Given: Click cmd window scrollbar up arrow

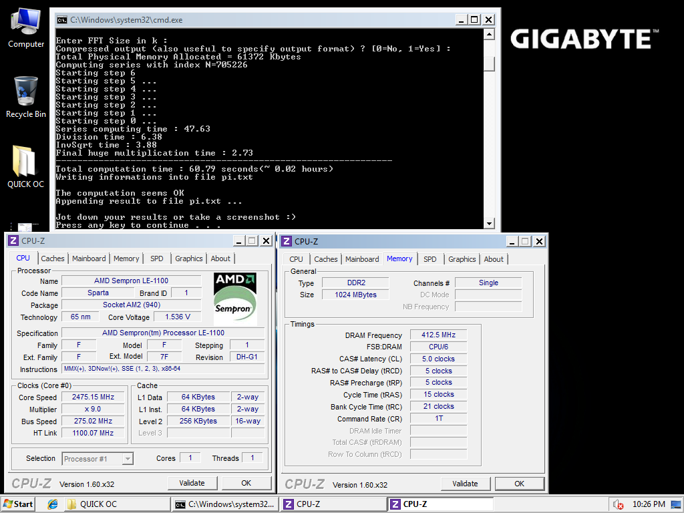Looking at the screenshot, I should 490,34.
